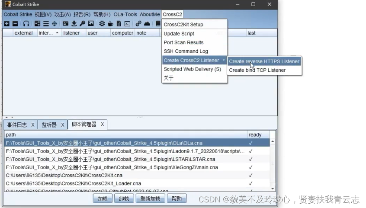Click the ready column header

click(x=258, y=135)
